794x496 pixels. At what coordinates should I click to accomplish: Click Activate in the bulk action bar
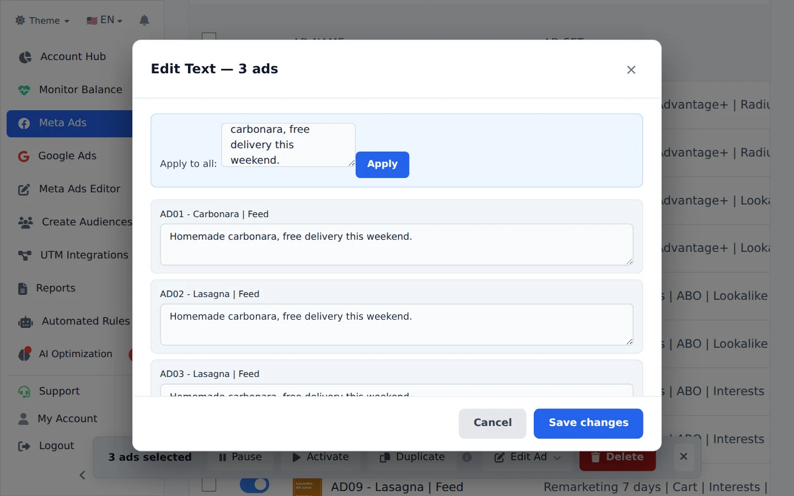coord(320,457)
